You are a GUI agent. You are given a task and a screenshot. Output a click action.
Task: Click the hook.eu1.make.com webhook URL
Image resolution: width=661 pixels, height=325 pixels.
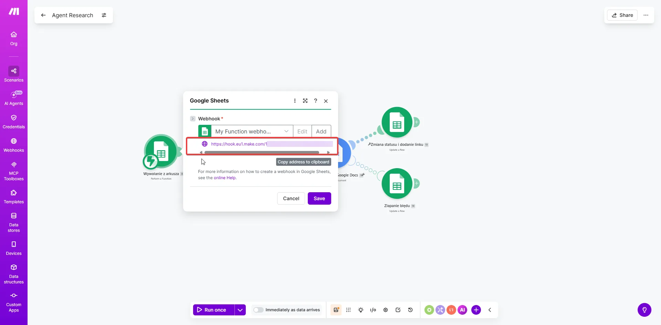pyautogui.click(x=239, y=144)
